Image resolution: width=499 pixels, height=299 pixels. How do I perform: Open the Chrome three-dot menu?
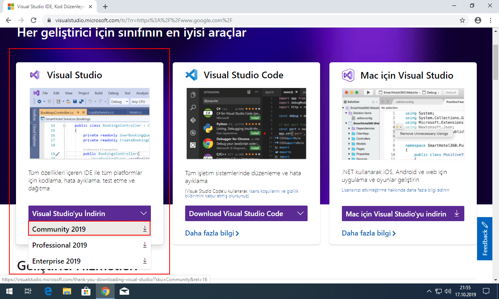[491, 20]
